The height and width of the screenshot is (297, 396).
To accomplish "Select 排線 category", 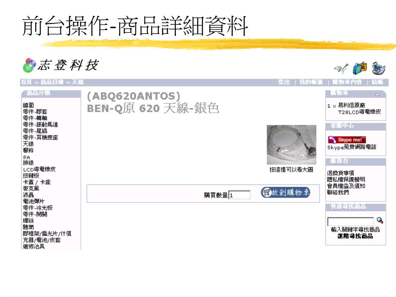I will pos(28,163).
